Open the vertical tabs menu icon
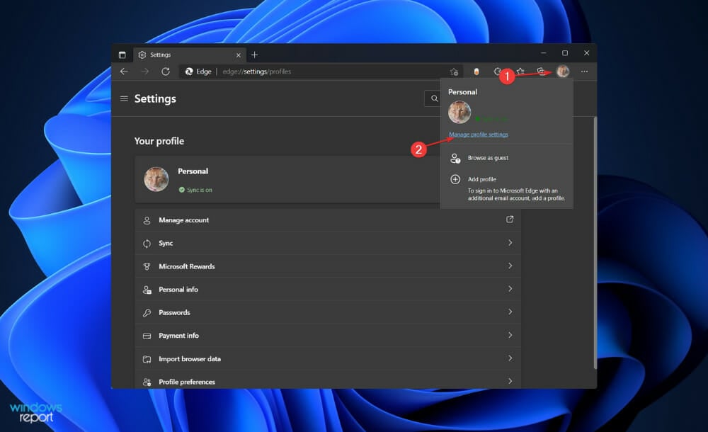The image size is (708, 432). tap(122, 55)
